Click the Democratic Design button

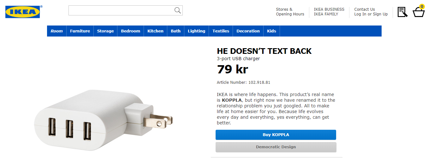276,147
